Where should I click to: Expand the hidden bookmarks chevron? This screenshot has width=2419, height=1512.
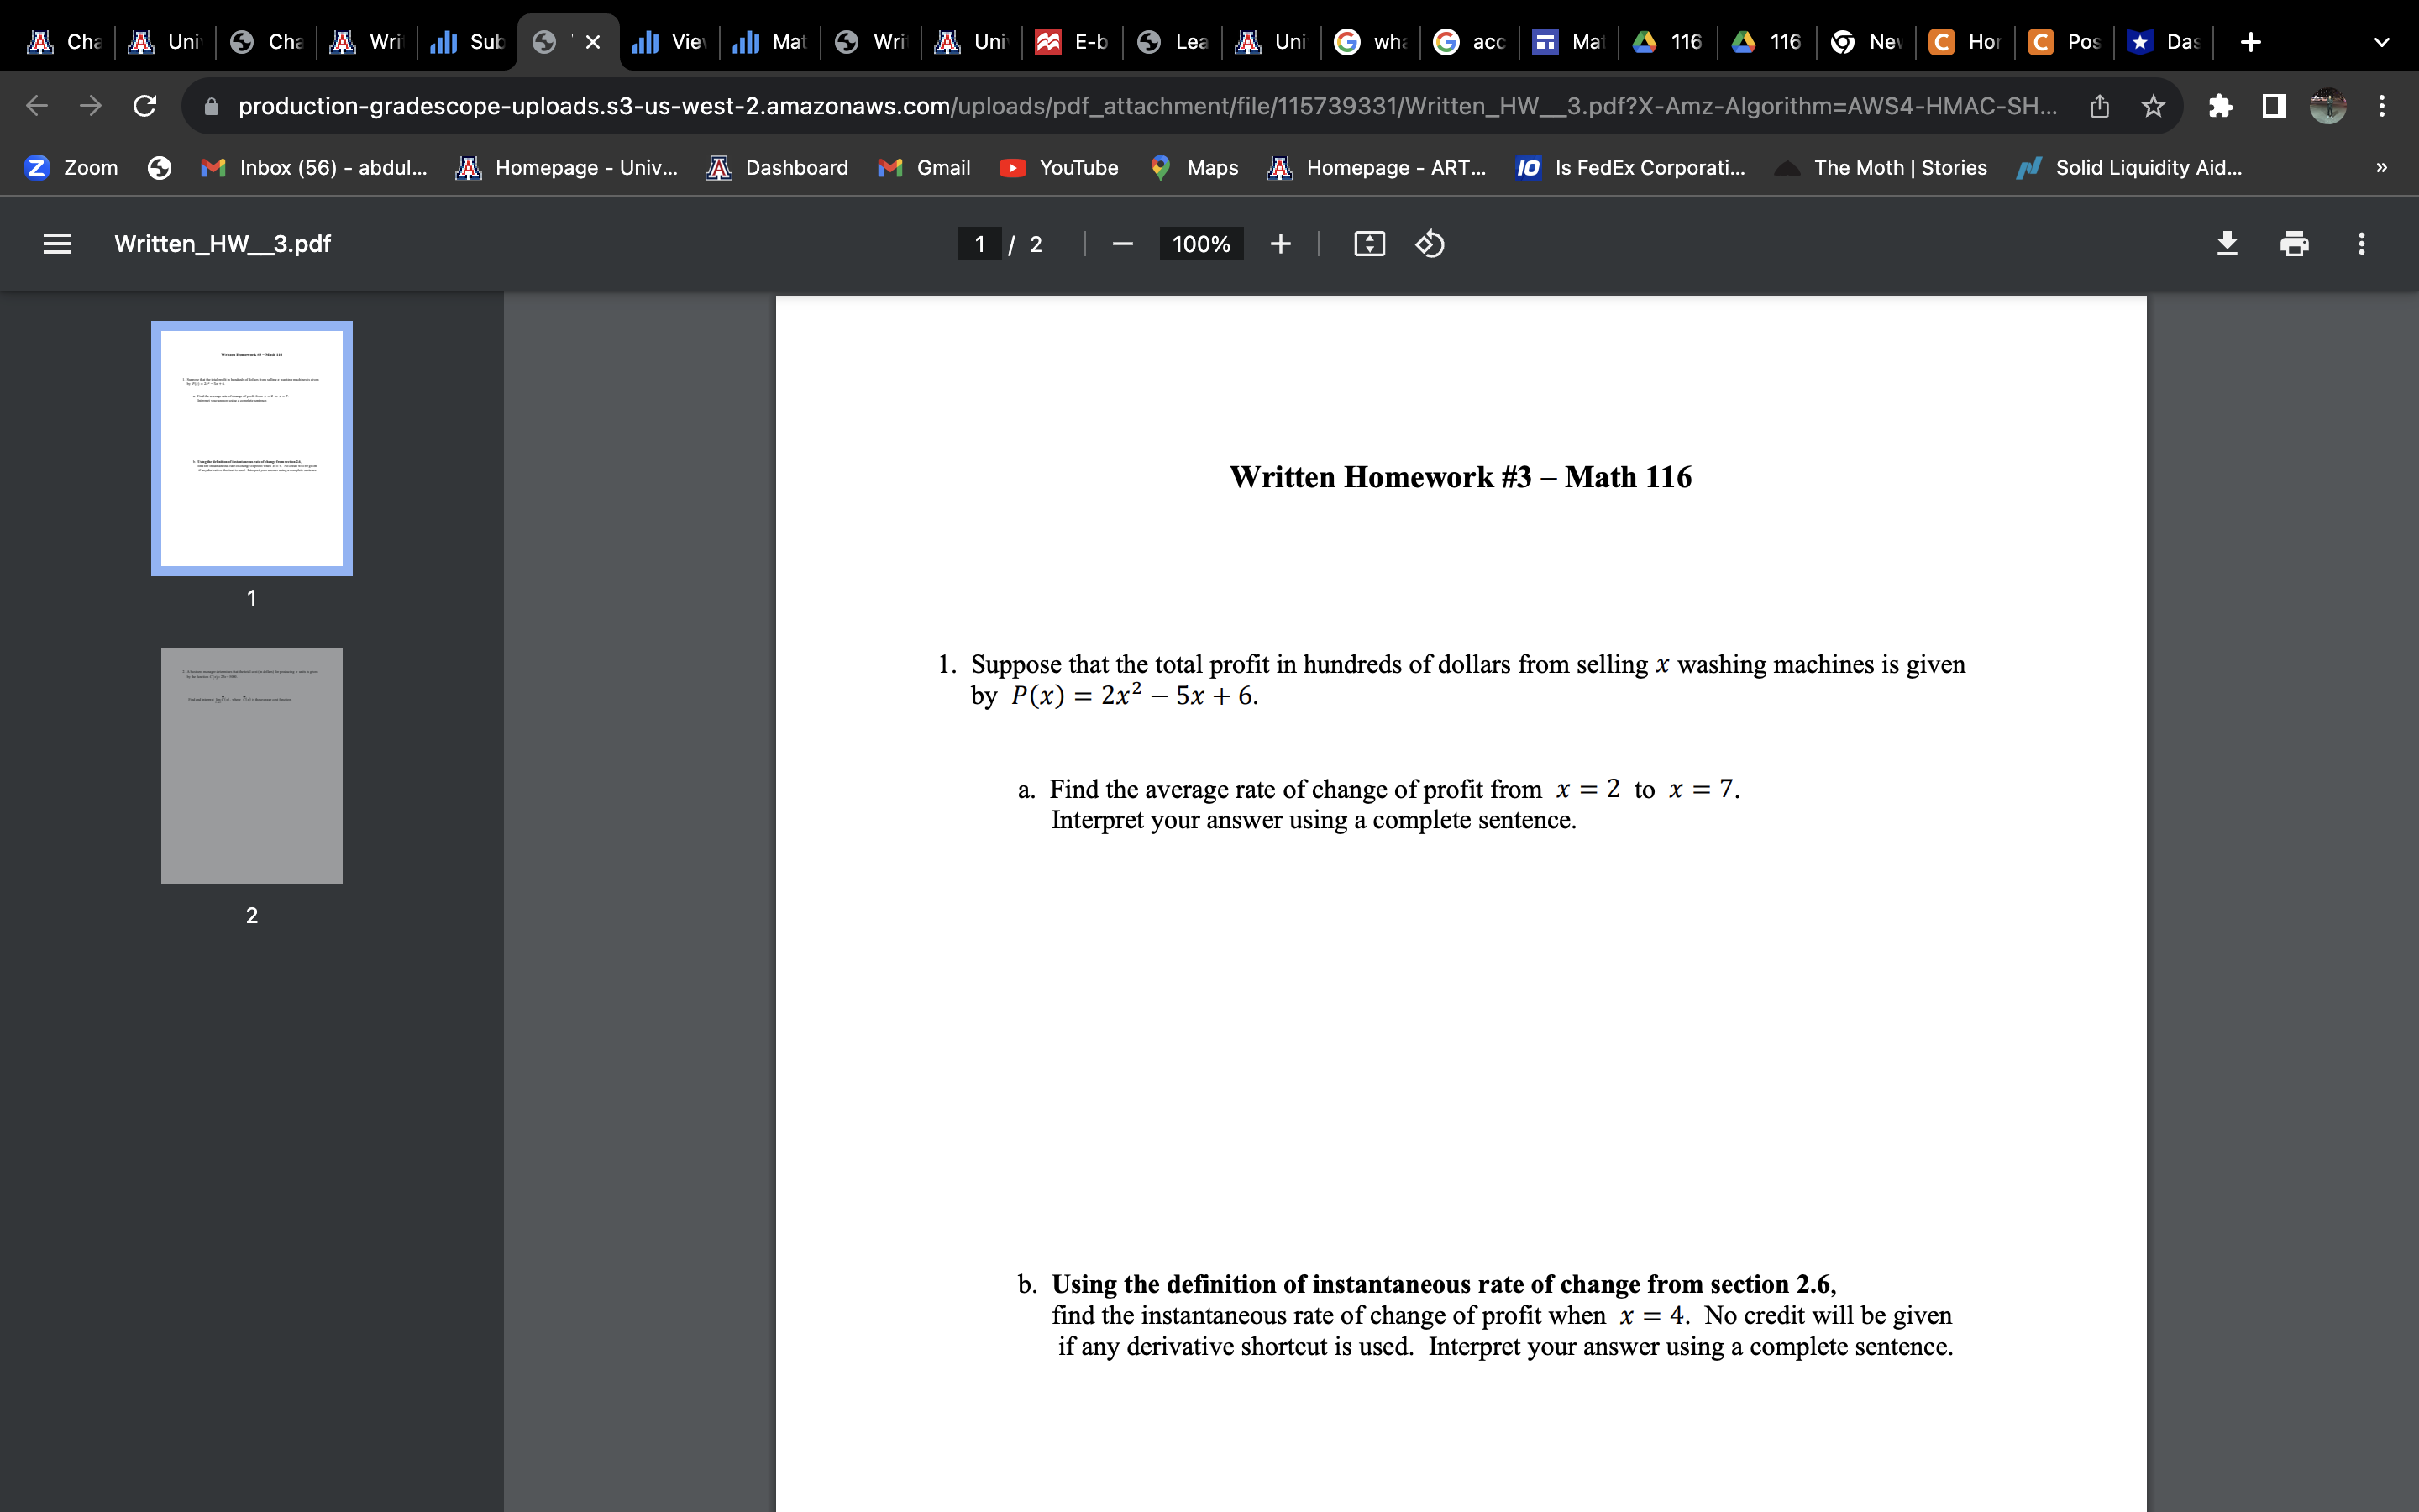coord(2381,168)
